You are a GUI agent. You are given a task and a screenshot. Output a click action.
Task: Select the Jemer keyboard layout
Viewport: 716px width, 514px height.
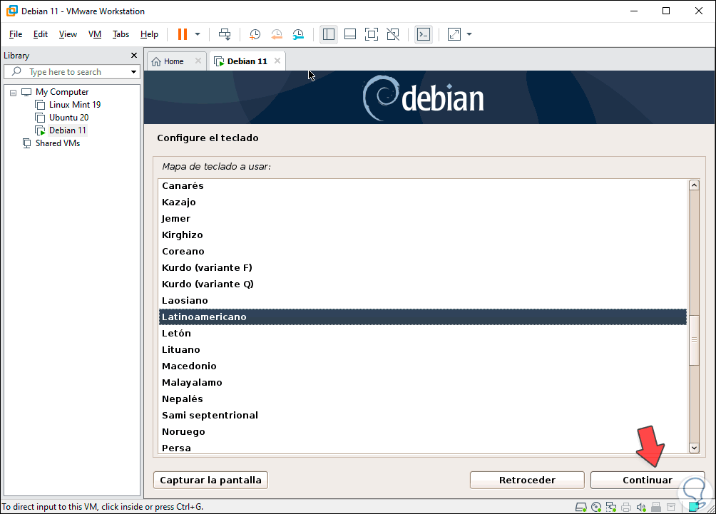pyautogui.click(x=422, y=219)
